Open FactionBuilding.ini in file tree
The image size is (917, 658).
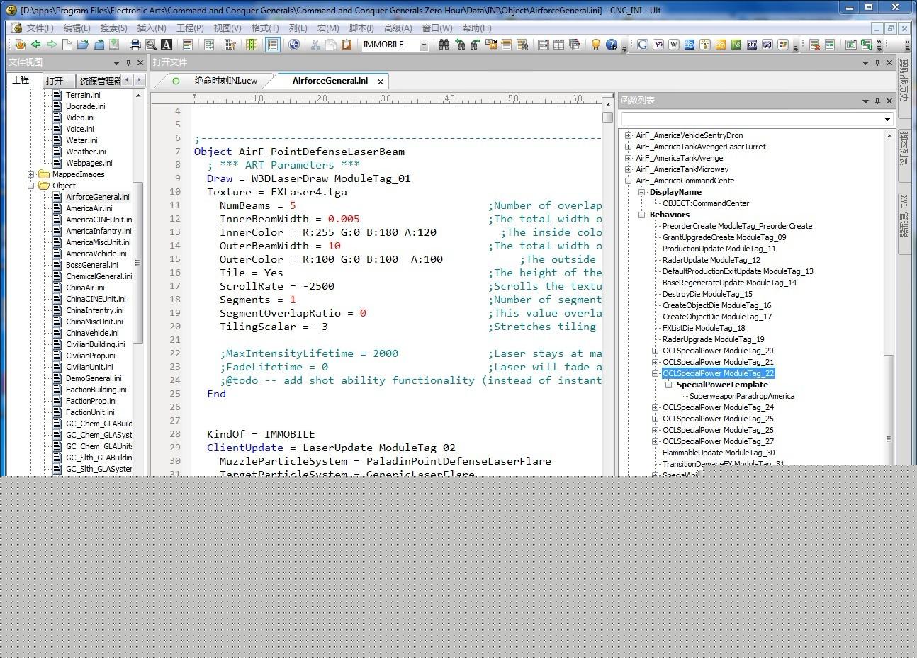point(96,390)
